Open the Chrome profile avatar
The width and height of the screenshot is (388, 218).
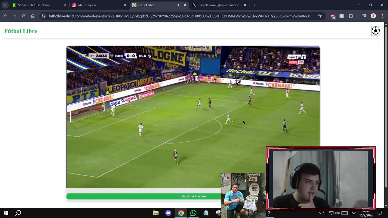(373, 16)
